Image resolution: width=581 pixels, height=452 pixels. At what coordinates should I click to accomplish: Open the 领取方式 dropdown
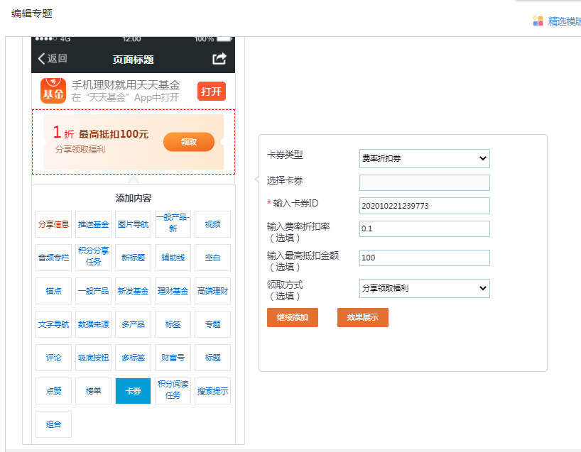click(424, 288)
